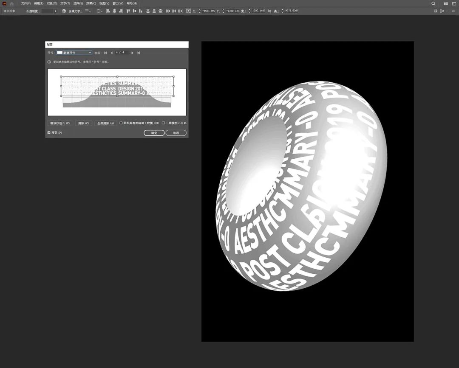459x368 pixels.
Task: Expand the 不透明度 opacity arrow
Action: [55, 11]
